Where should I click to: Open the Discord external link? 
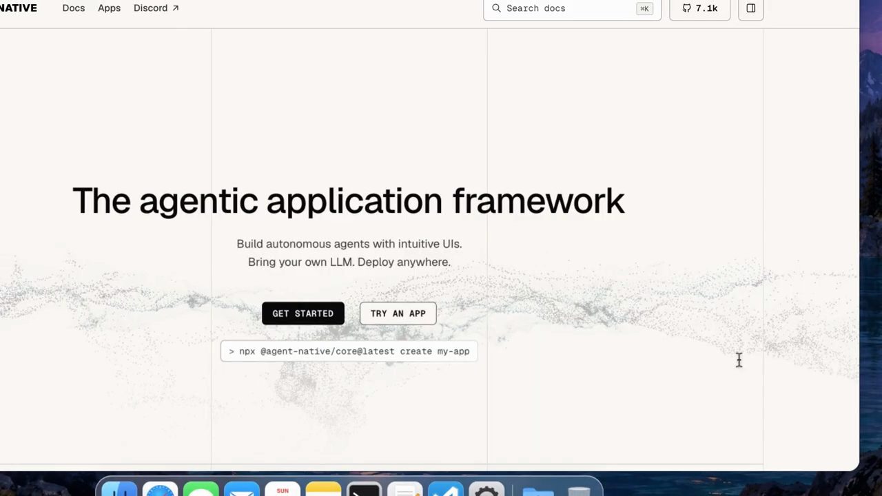tap(156, 8)
